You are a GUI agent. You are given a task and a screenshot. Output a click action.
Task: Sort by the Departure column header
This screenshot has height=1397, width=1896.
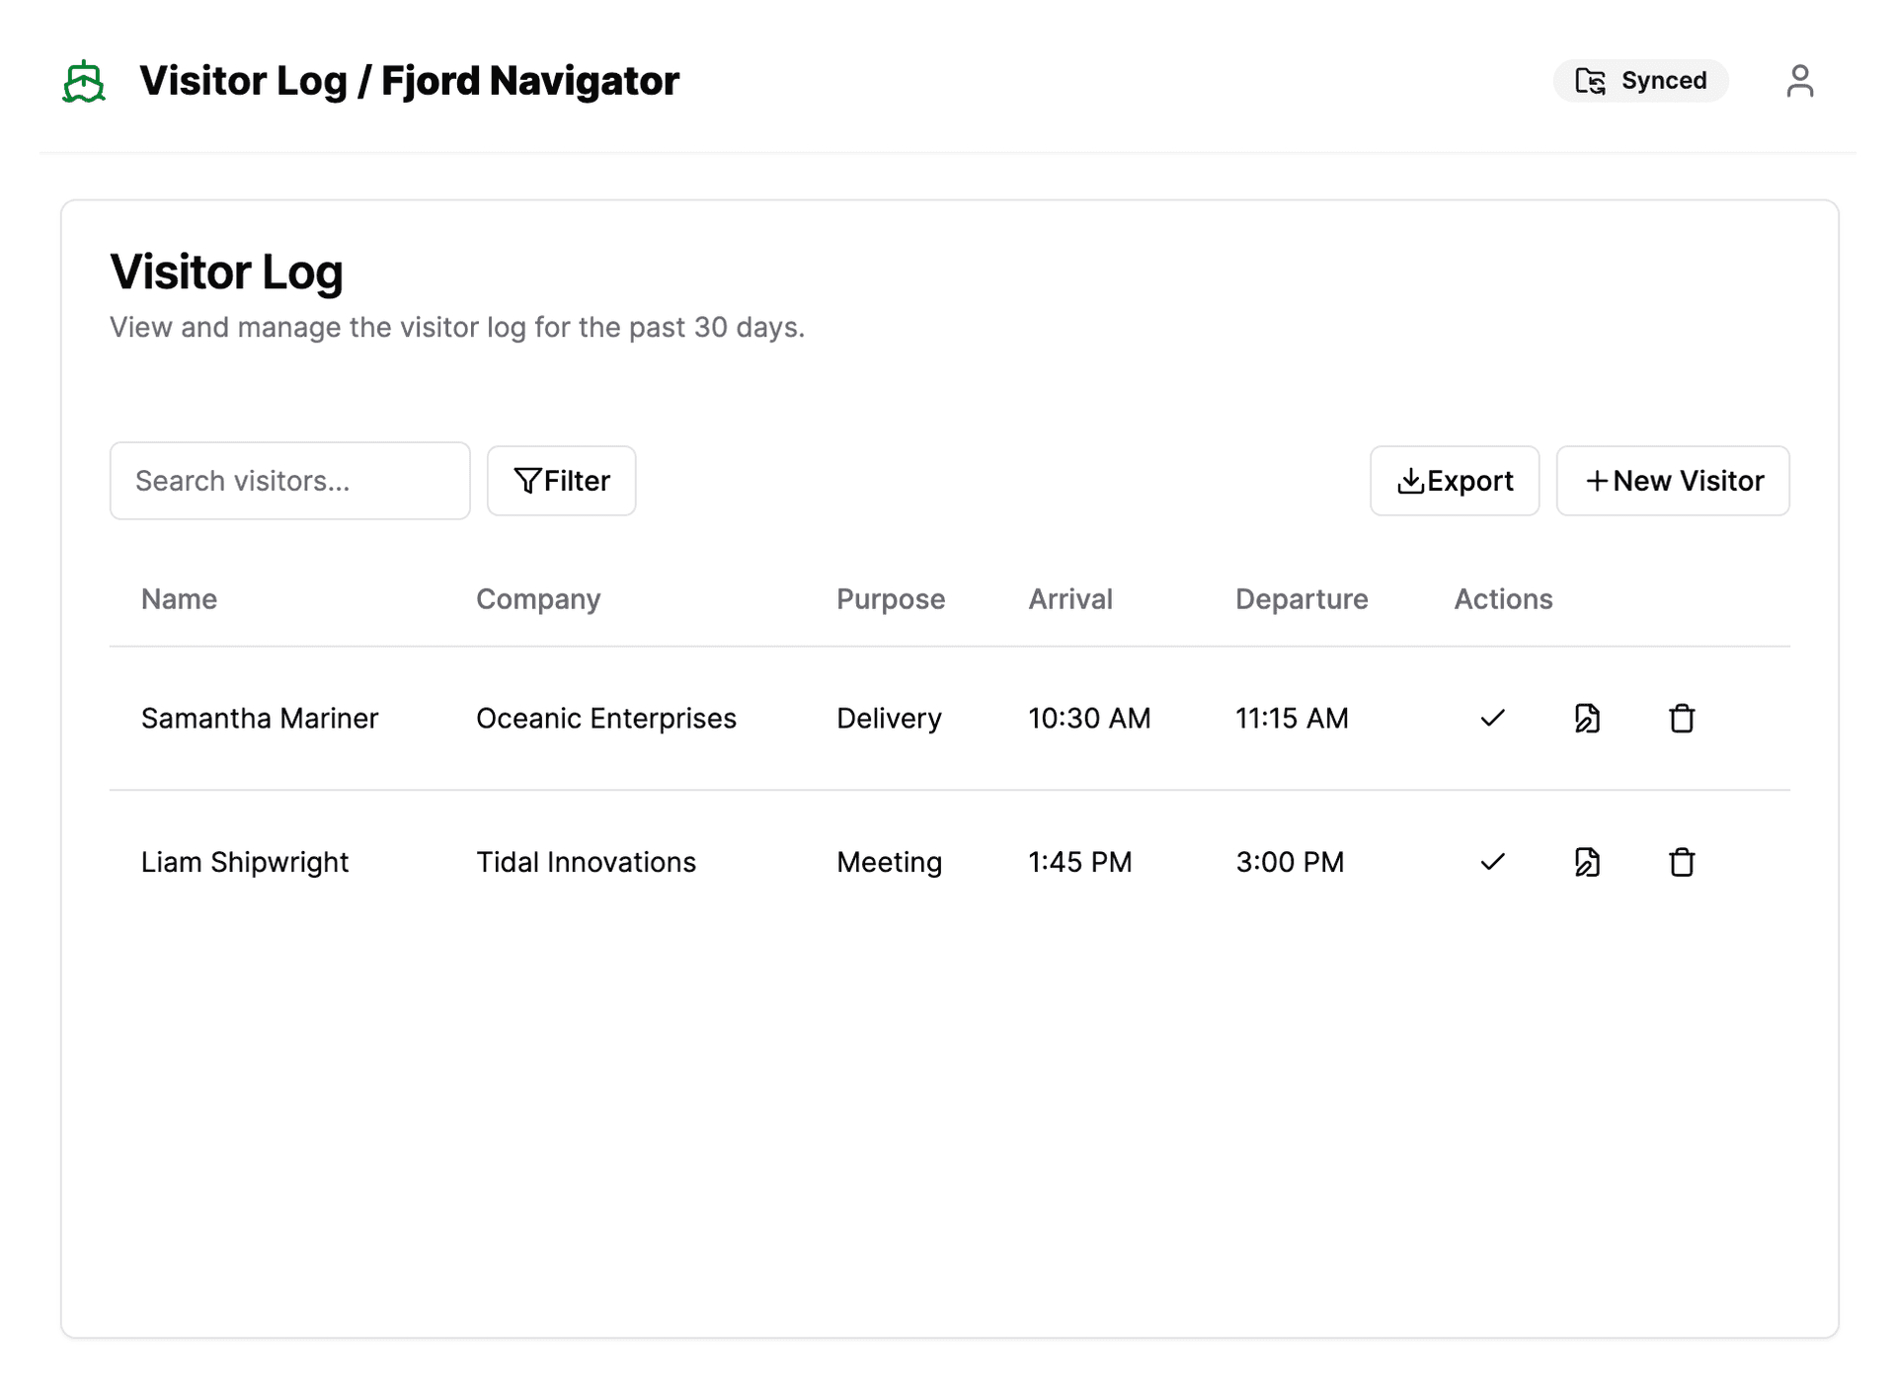tap(1301, 599)
